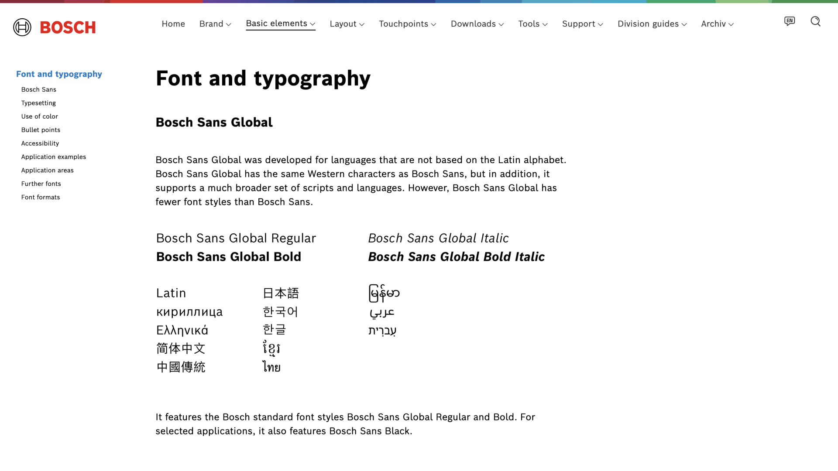The width and height of the screenshot is (838, 471).
Task: Go to the Home page
Action: pos(173,24)
